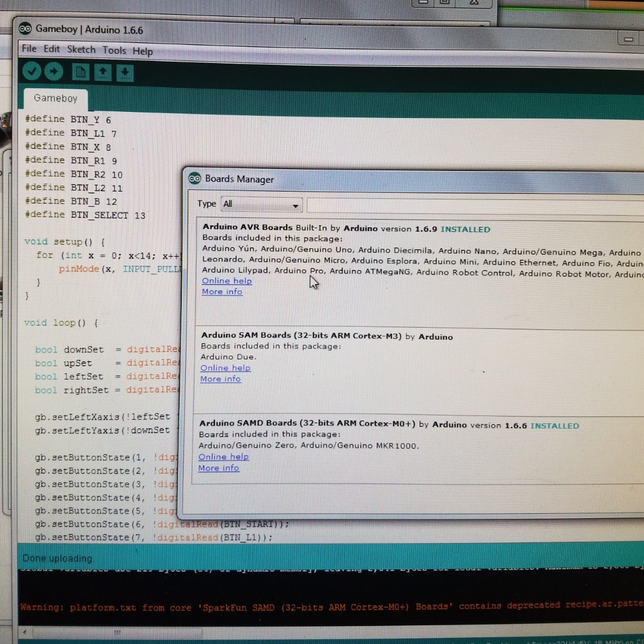Click the void loop() line in editor
Screen dimensions: 644x644
[61, 323]
